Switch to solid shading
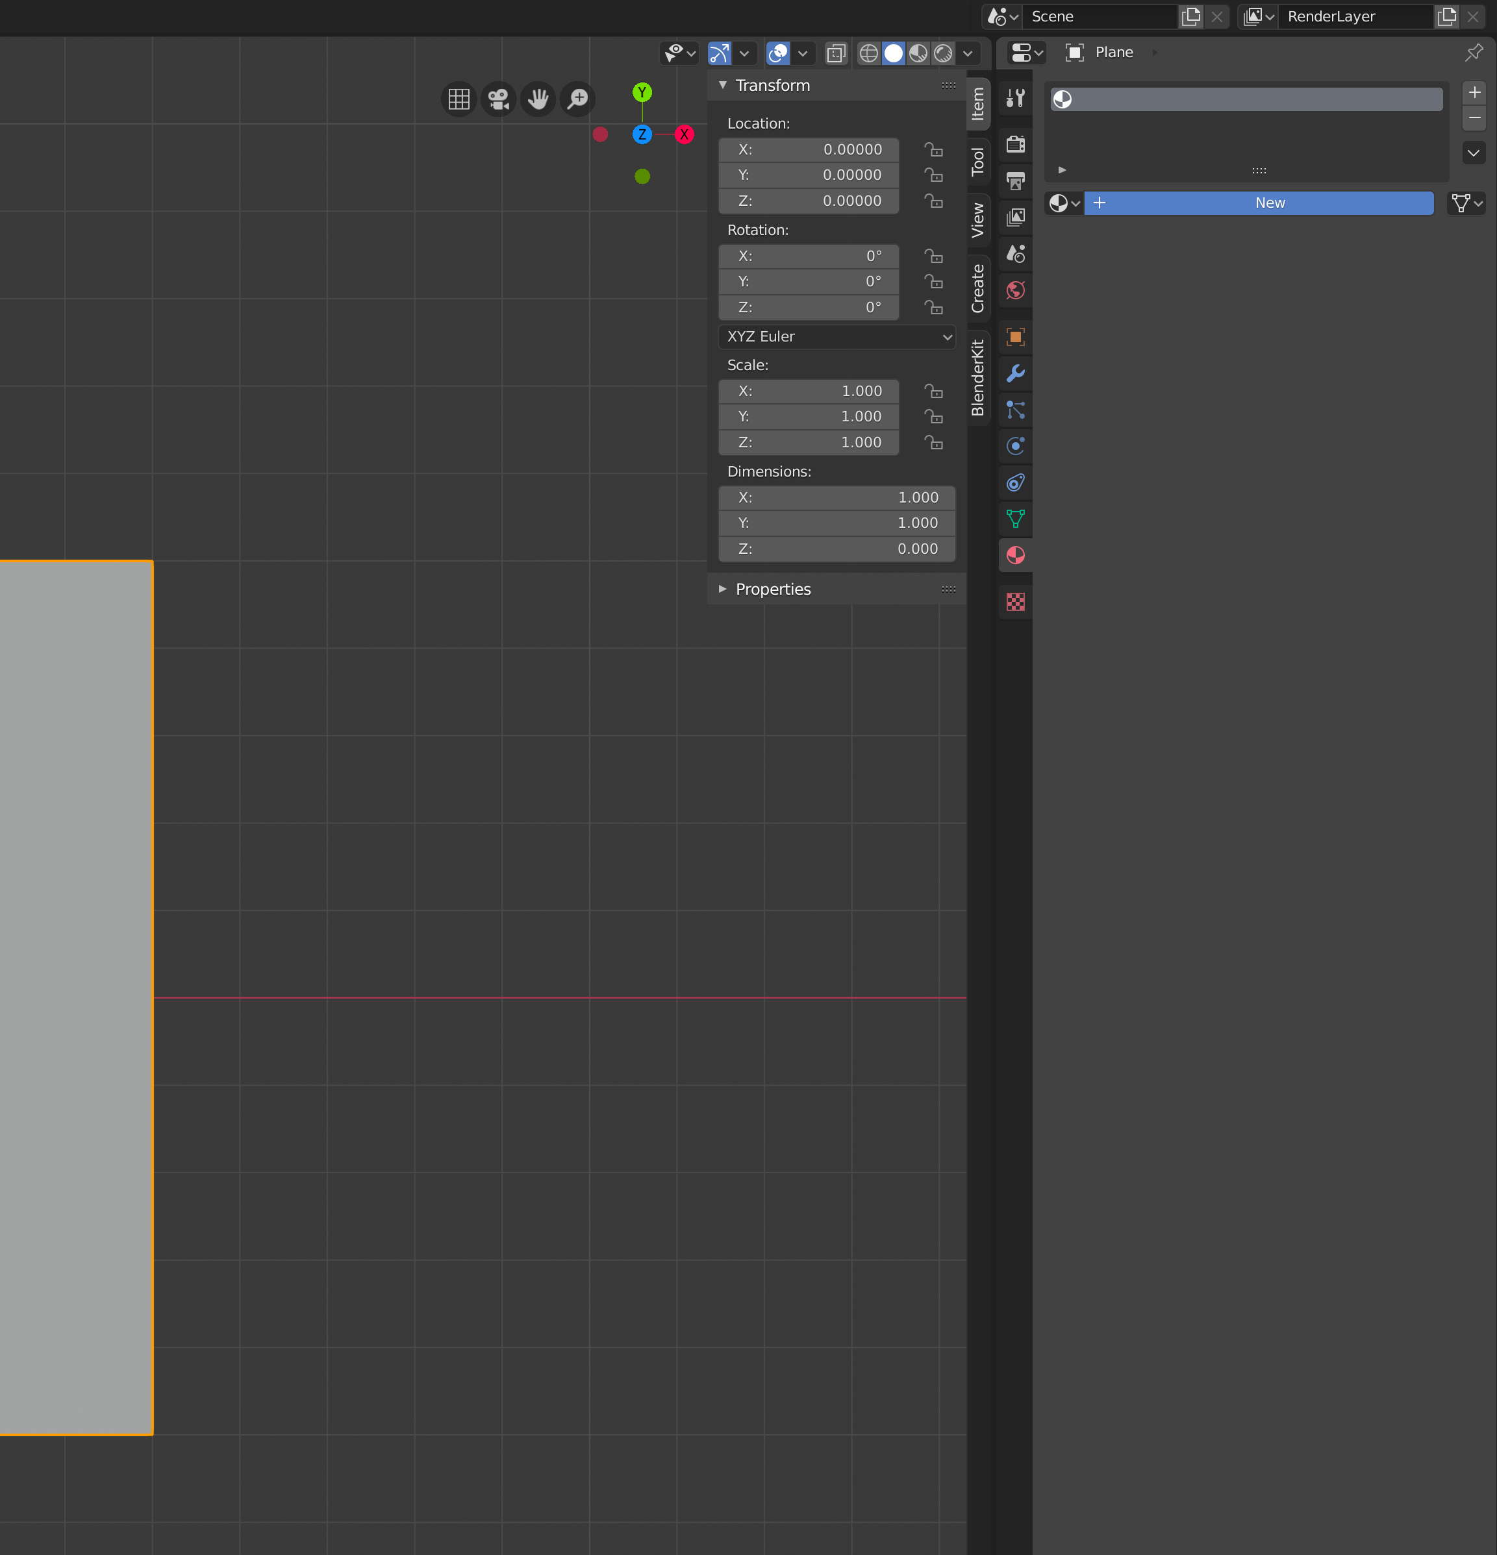This screenshot has height=1555, width=1497. coord(894,53)
